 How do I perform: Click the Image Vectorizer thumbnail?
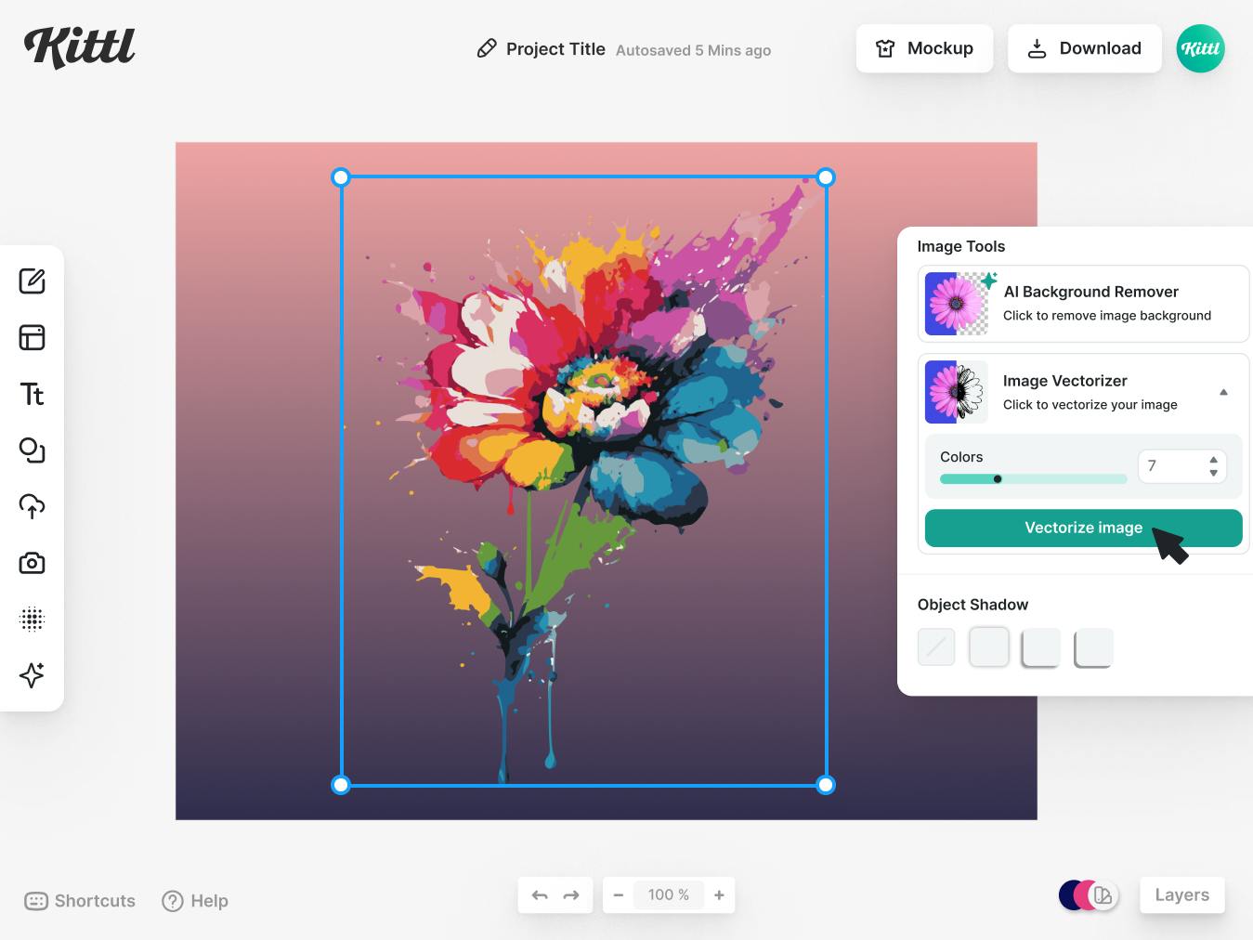(957, 392)
